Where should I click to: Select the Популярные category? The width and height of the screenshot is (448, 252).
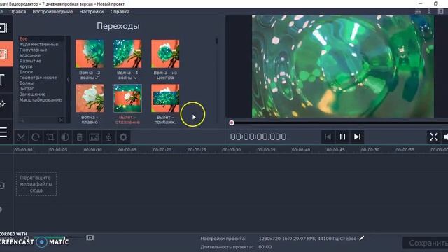(x=33, y=50)
